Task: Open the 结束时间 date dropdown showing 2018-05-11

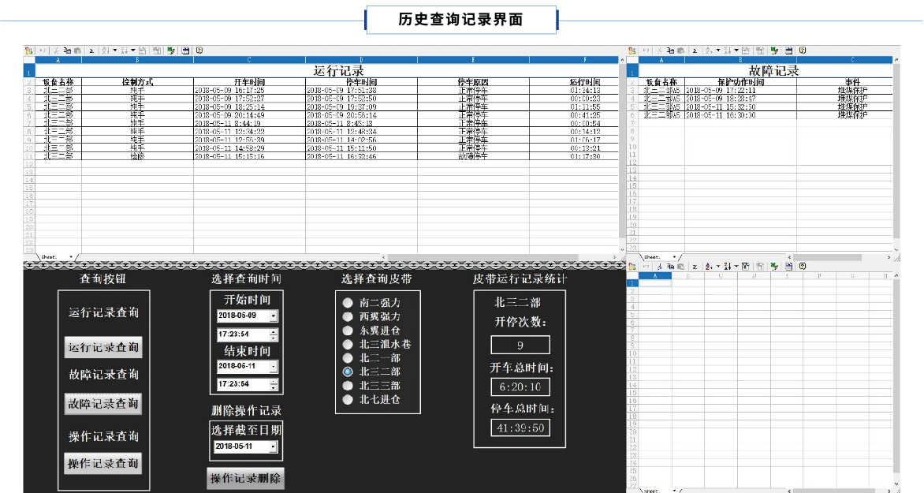Action: pyautogui.click(x=274, y=367)
